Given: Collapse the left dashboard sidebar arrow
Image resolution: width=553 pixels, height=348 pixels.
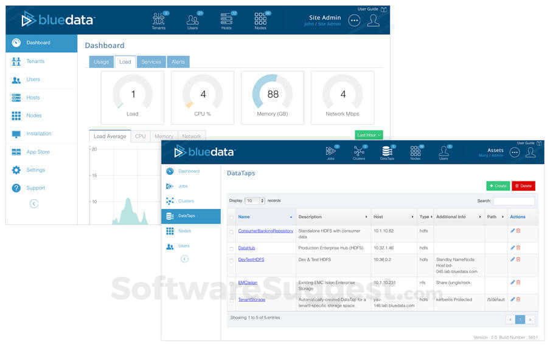Looking at the screenshot, I should coord(34,204).
